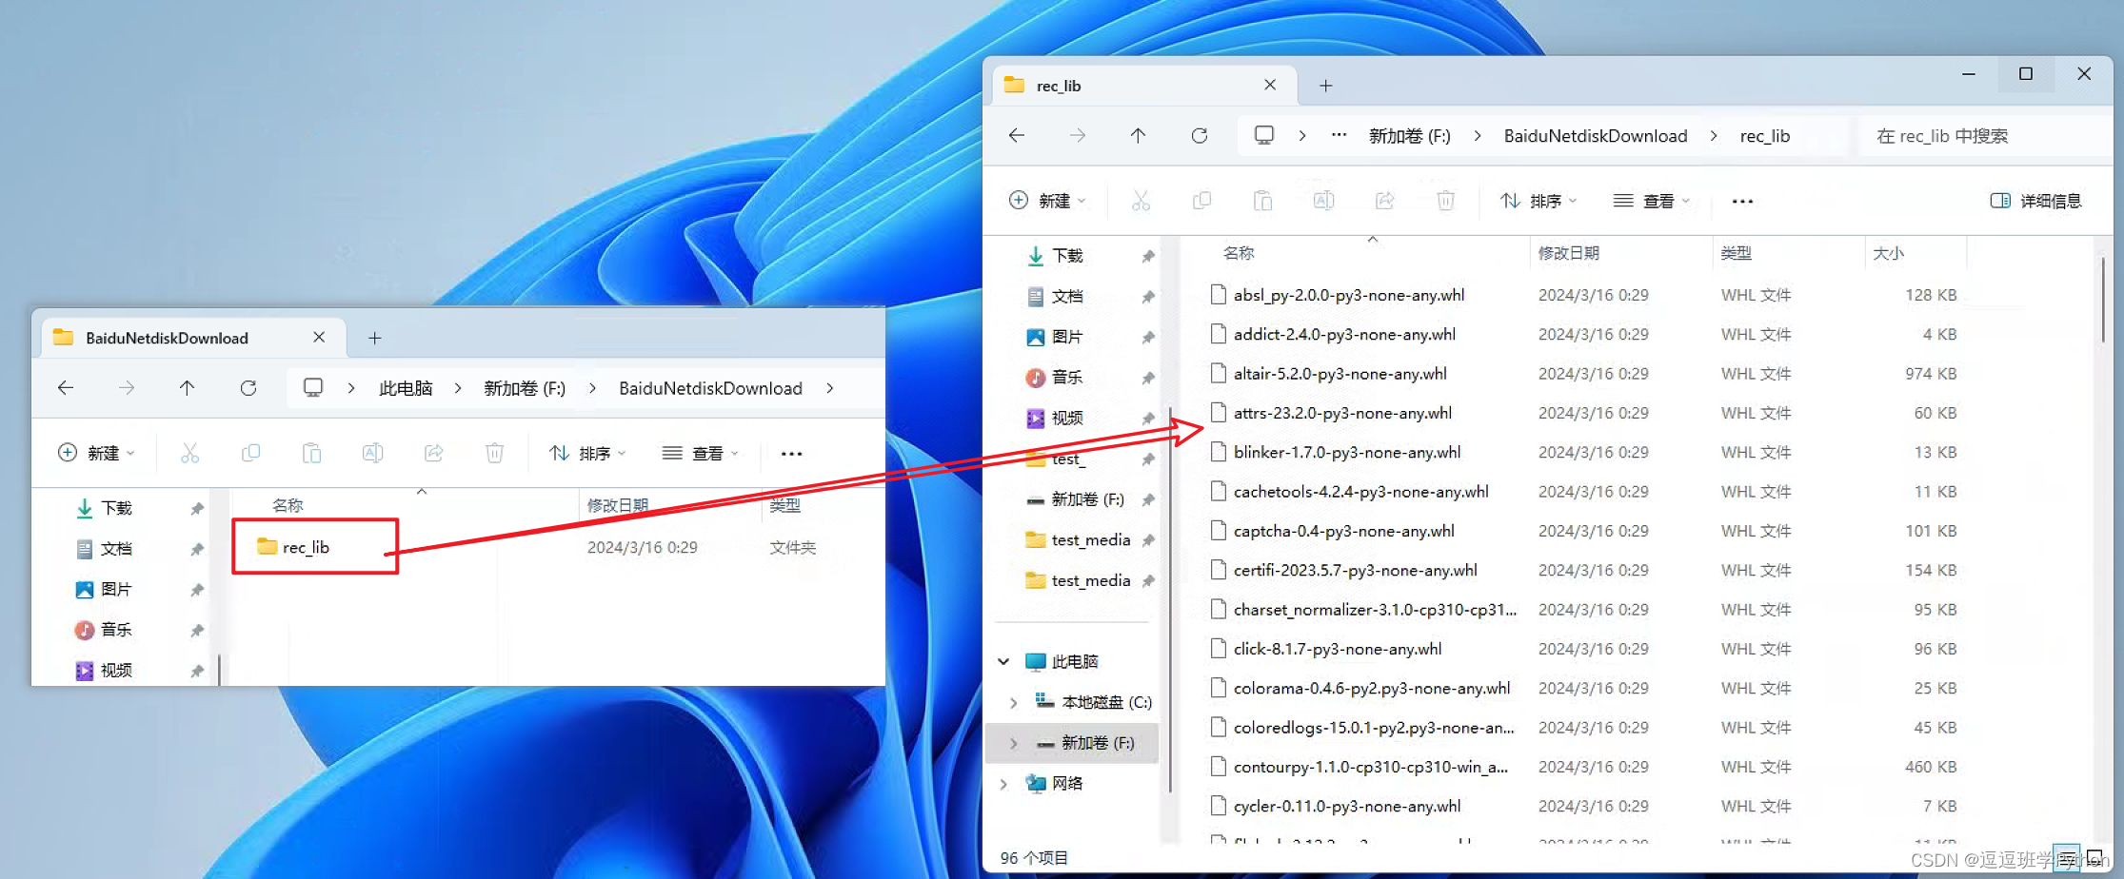Expand 网络 node in rec_lib sidebar
This screenshot has width=2124, height=879.
[1003, 784]
